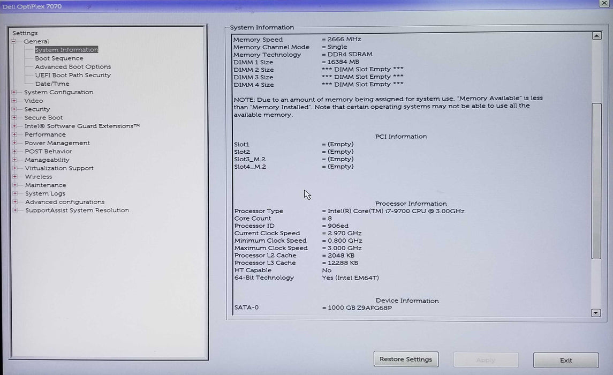Screen dimensions: 613x375
Task: Select the Performance category label
Action: 45,134
